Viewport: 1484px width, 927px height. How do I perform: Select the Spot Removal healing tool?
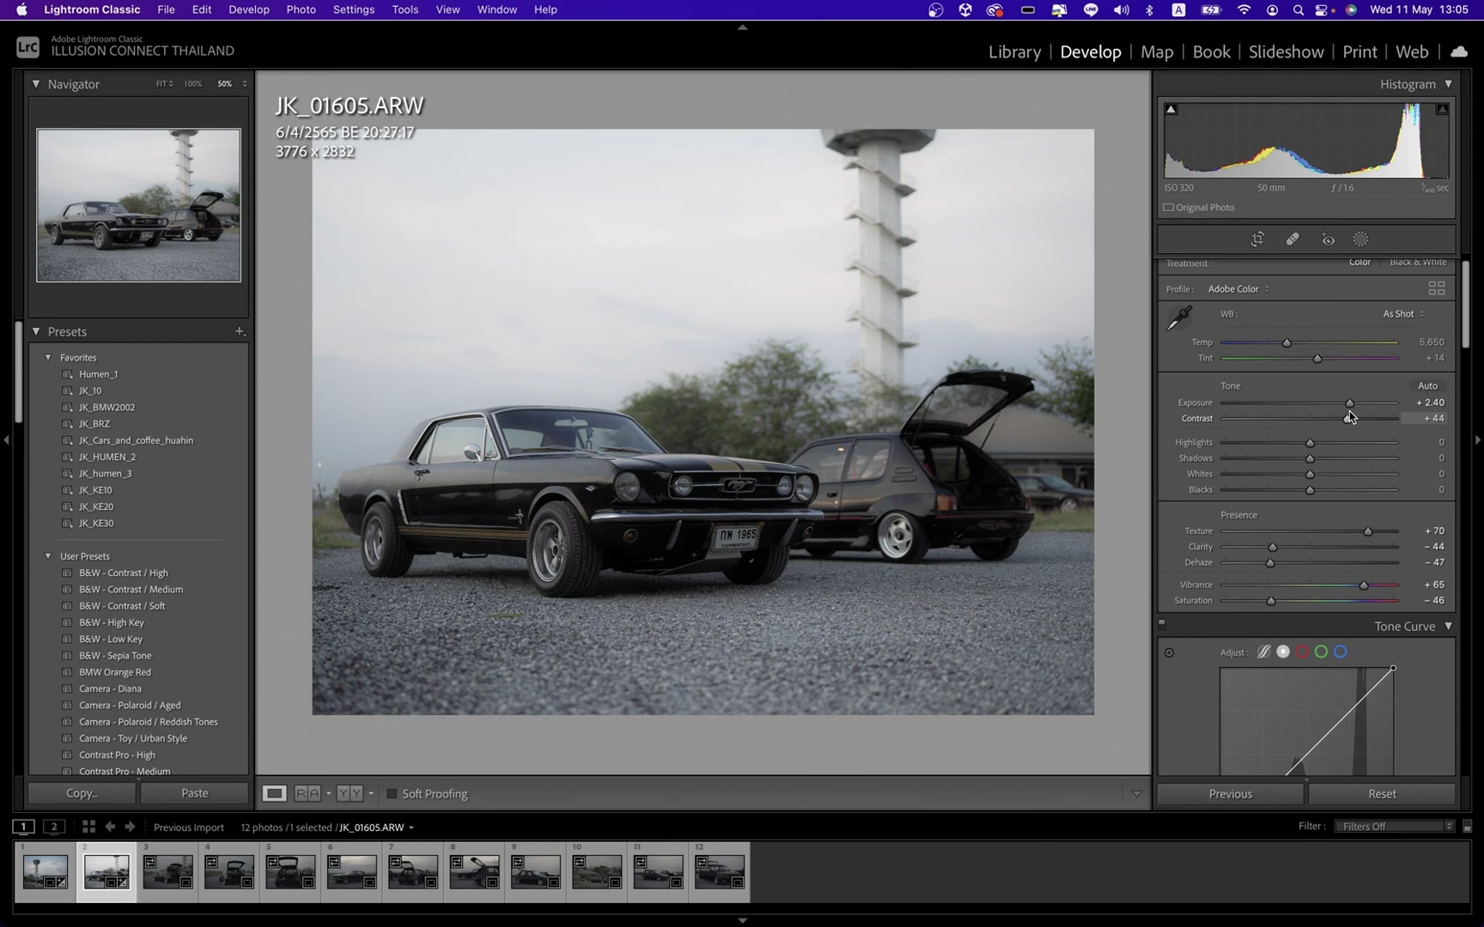click(x=1292, y=239)
